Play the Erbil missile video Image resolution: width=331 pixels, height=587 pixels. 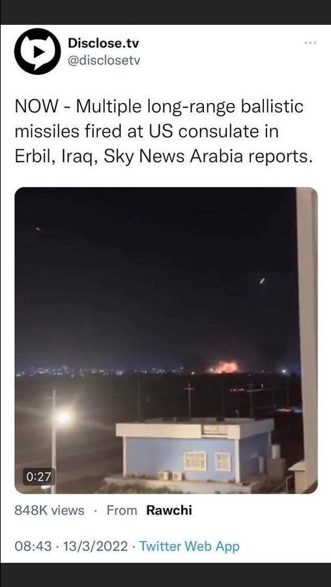[x=166, y=340]
